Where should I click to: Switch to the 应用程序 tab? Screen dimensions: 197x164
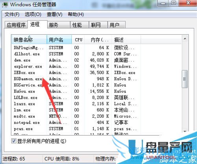click(16, 25)
